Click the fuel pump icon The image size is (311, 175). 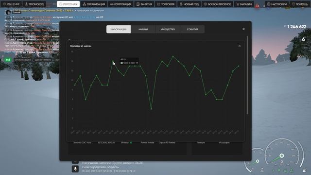[x=305, y=171]
